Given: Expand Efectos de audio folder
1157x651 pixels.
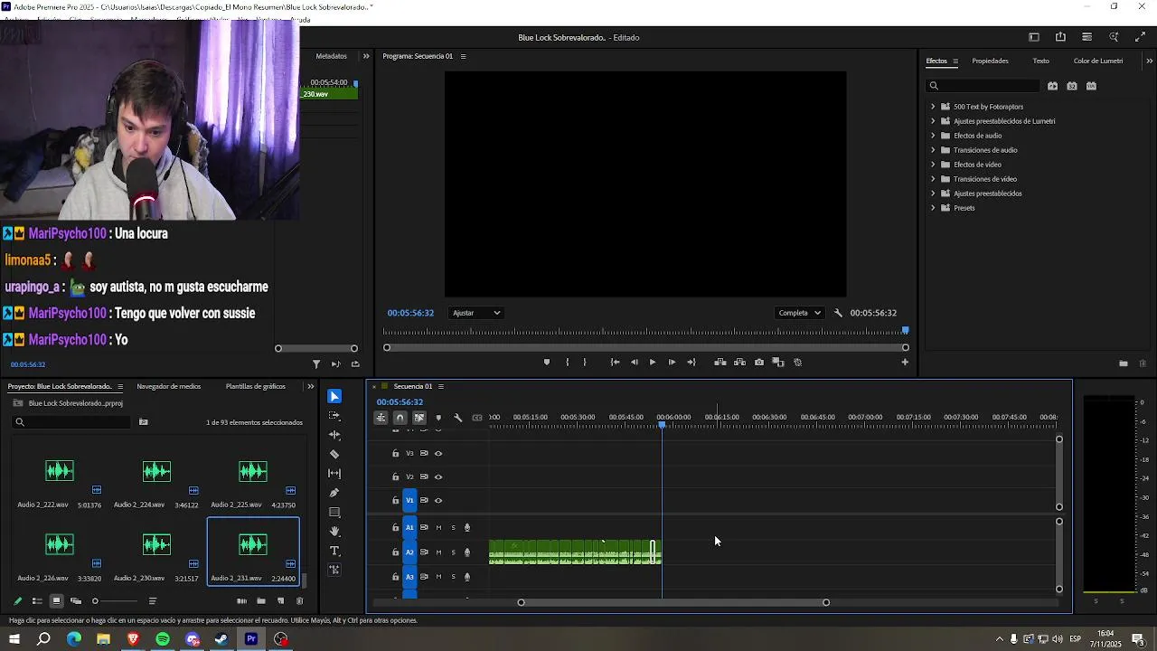Looking at the screenshot, I should coord(933,136).
